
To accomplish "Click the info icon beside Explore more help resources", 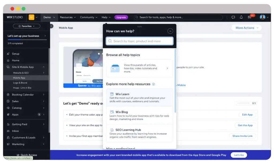I will [154, 84].
